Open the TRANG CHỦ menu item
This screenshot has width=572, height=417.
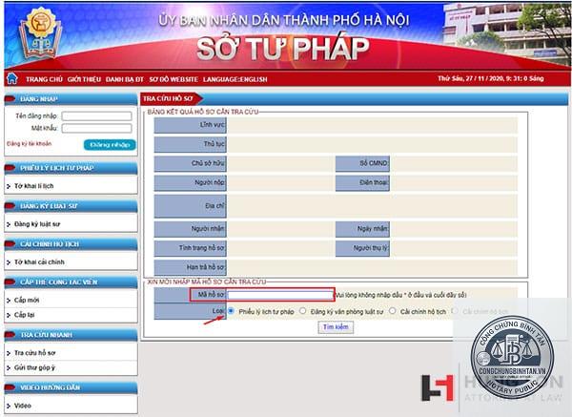click(x=44, y=79)
